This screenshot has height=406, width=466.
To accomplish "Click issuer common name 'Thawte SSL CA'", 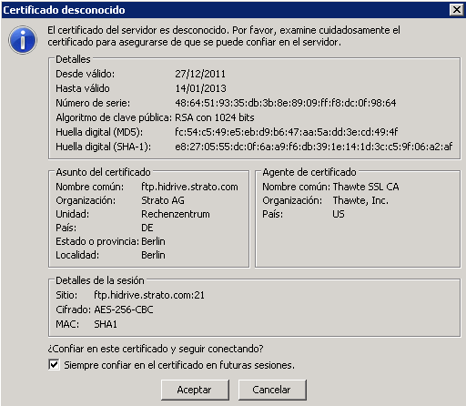I will pyautogui.click(x=366, y=187).
